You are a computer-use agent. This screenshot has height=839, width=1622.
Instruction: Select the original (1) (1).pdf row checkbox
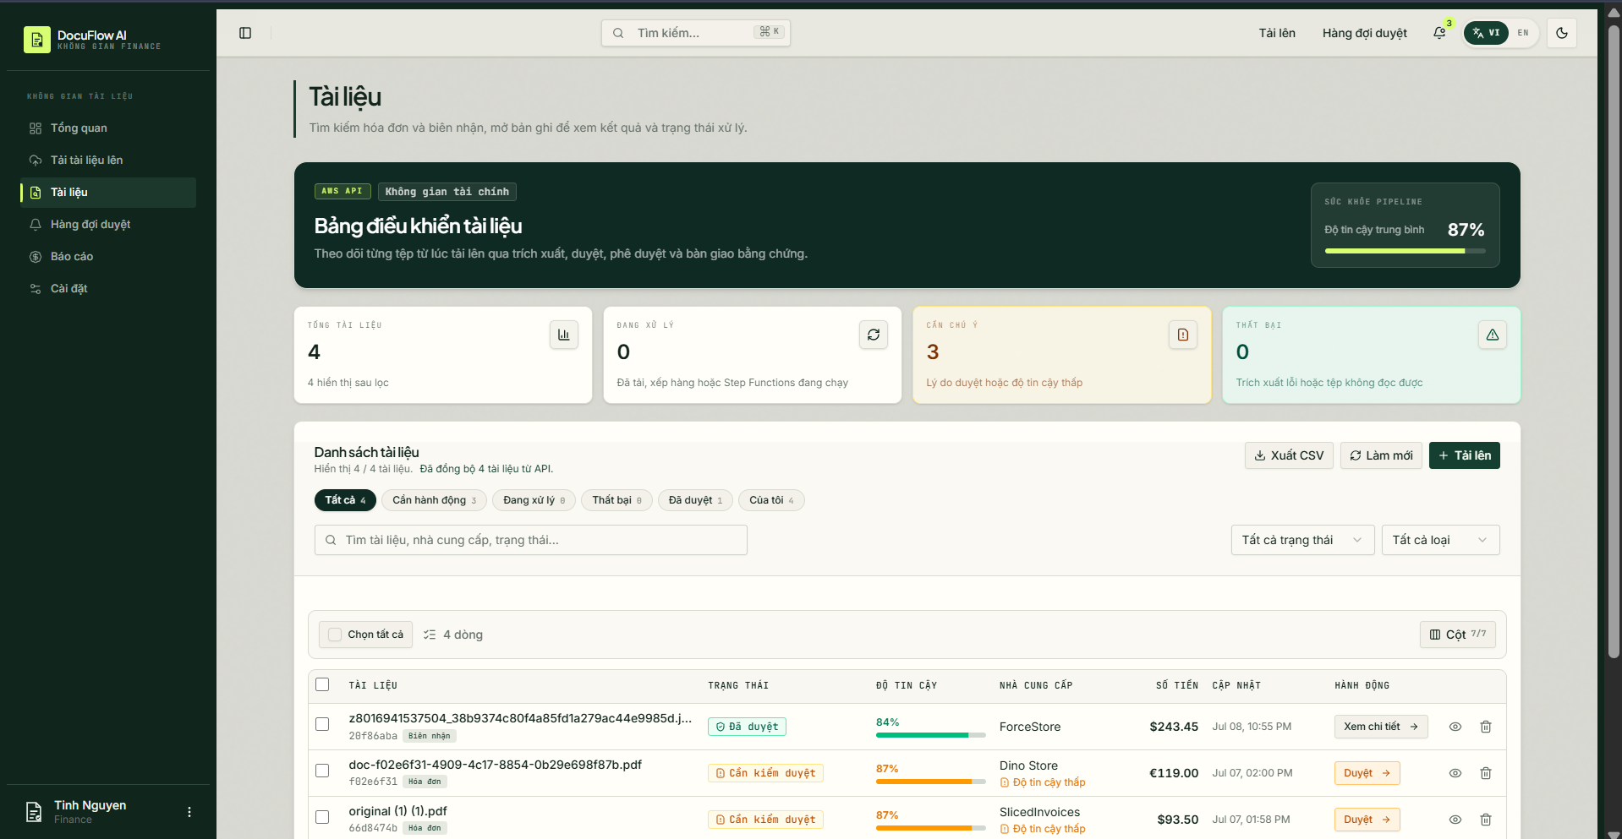[x=322, y=817]
